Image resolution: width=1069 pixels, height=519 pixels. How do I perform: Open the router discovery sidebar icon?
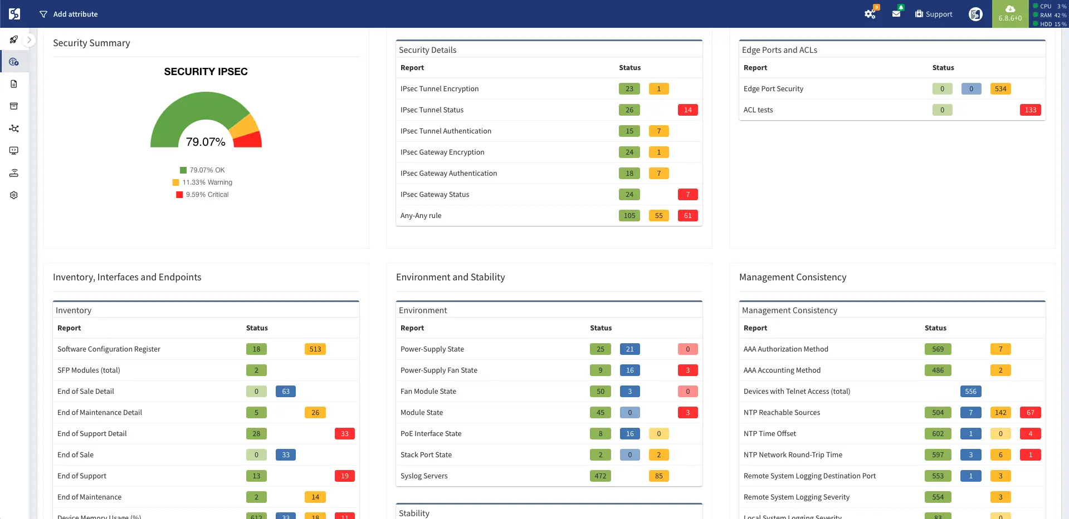[14, 173]
